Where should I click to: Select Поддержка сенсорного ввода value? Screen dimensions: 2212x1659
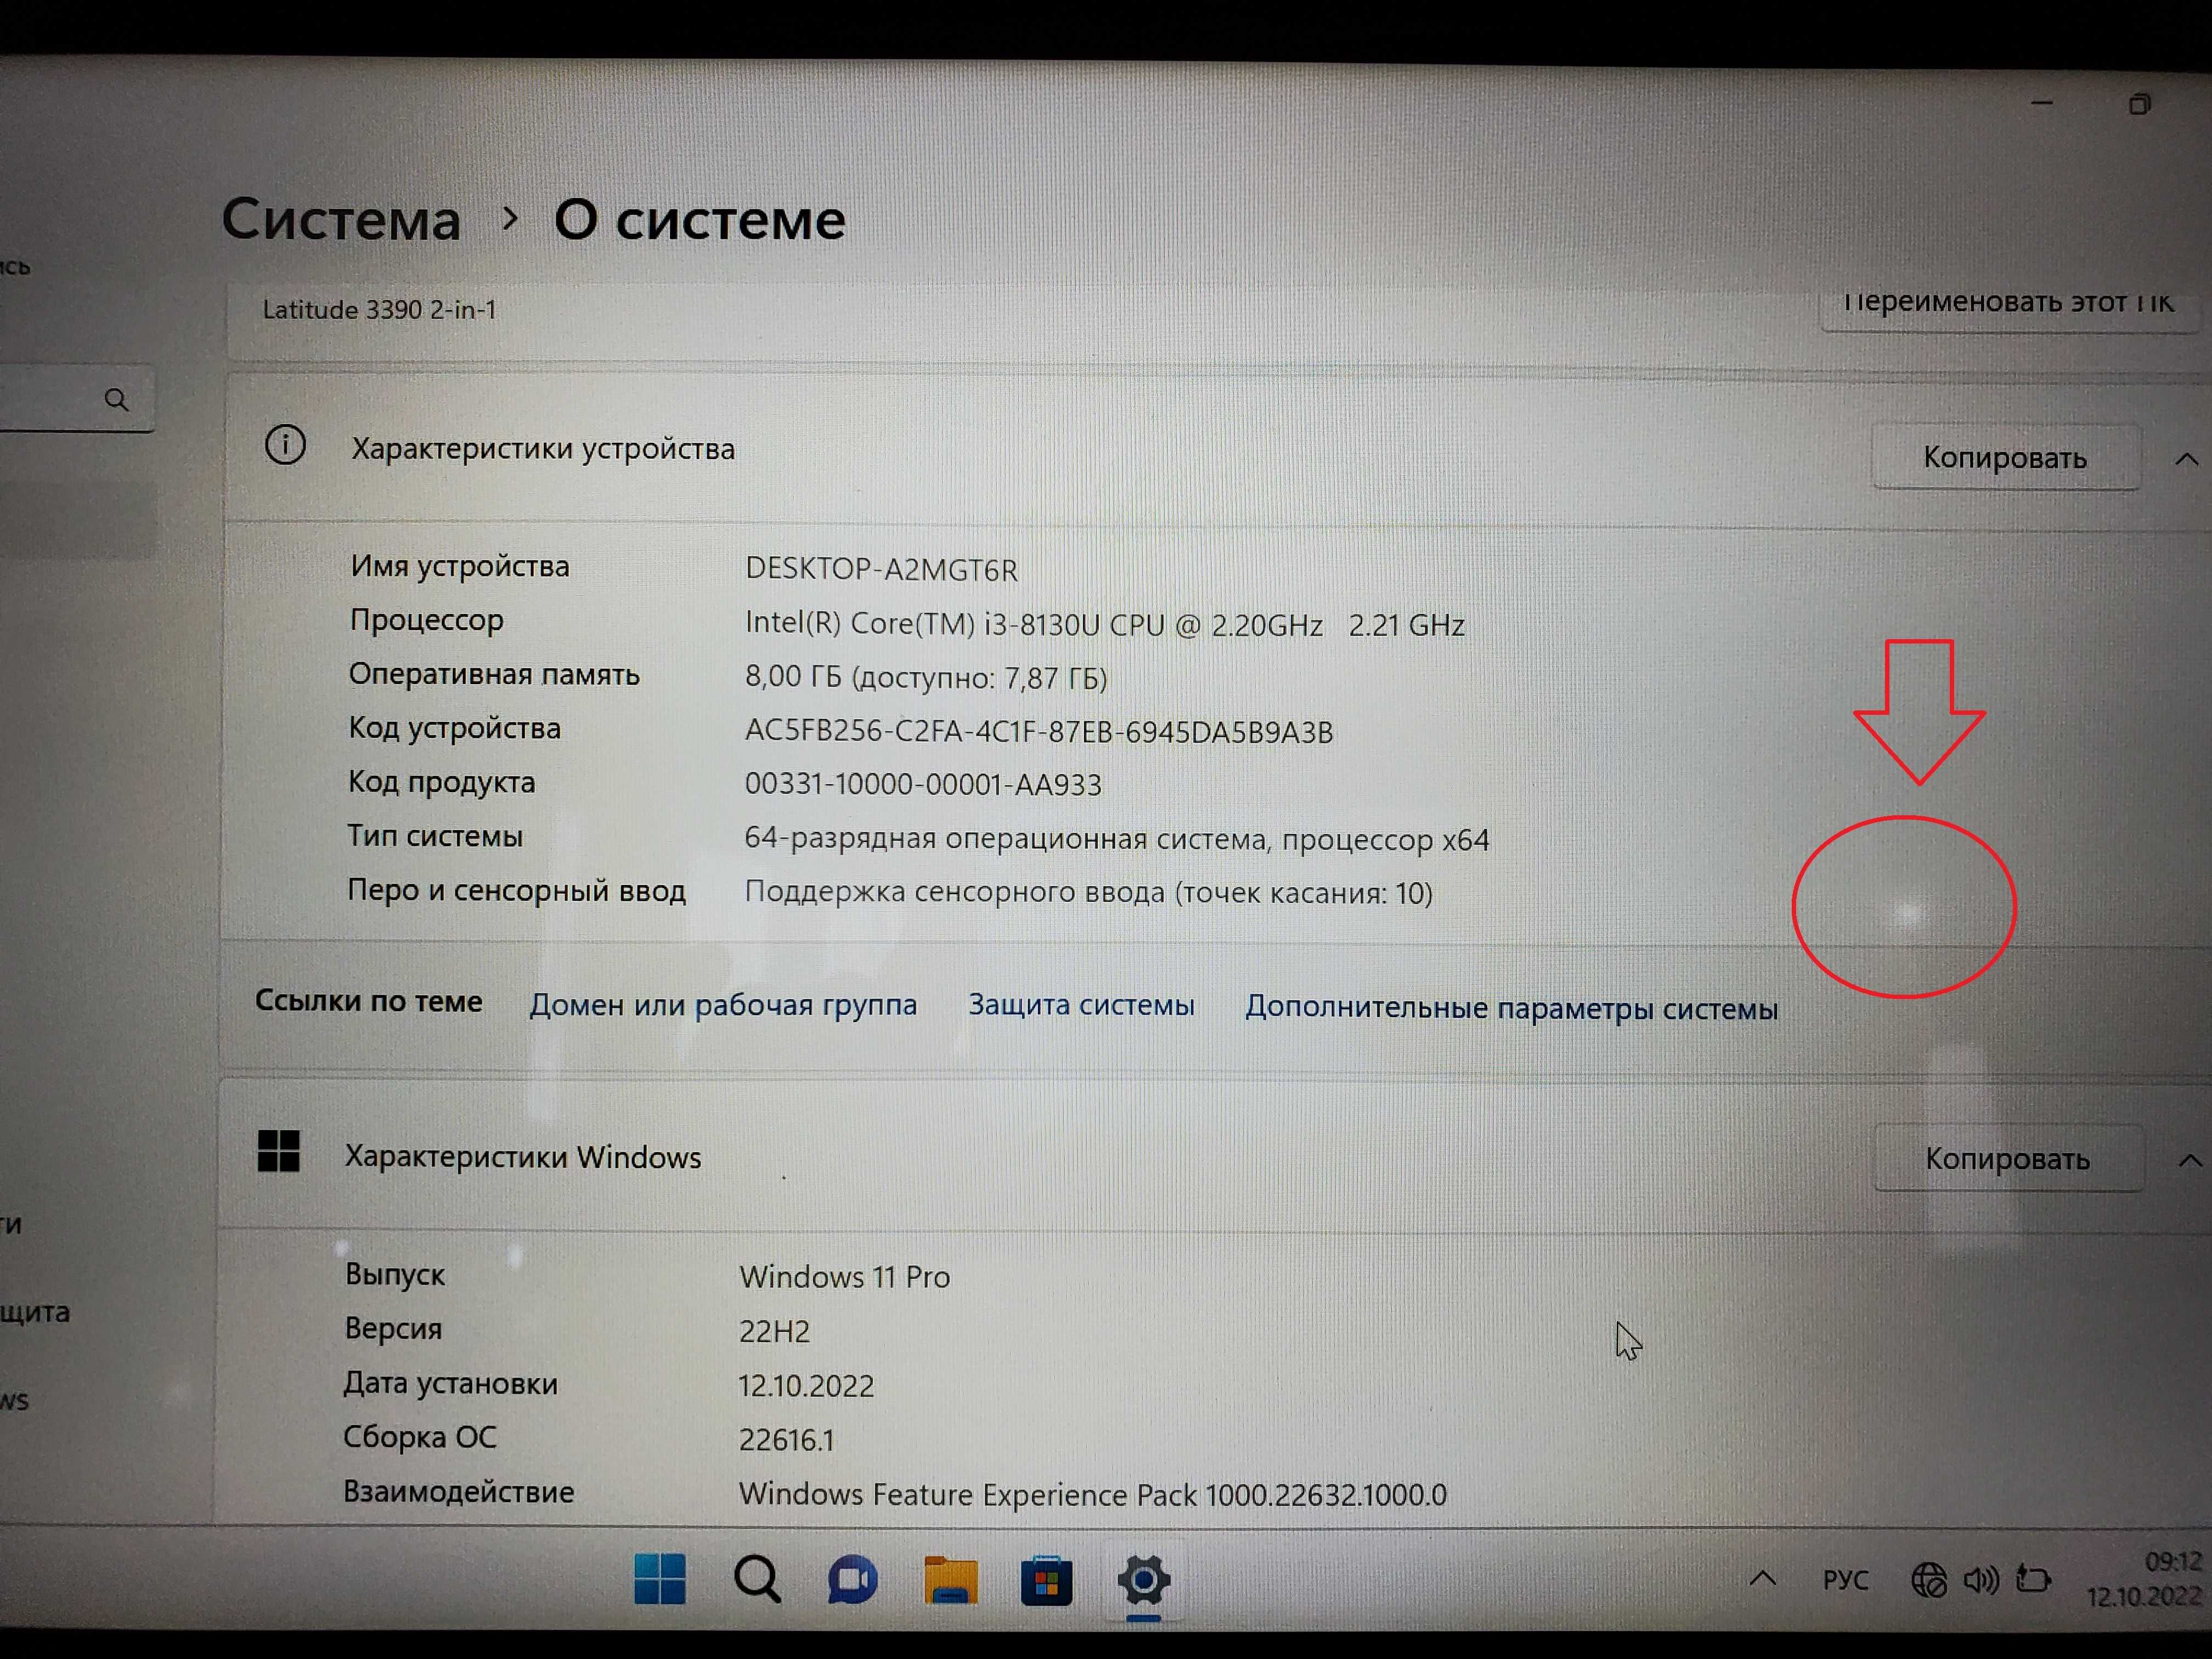[1088, 892]
